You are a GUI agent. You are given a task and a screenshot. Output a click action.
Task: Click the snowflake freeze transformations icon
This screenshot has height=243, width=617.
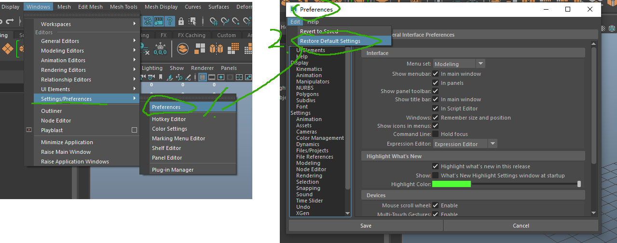point(160,48)
